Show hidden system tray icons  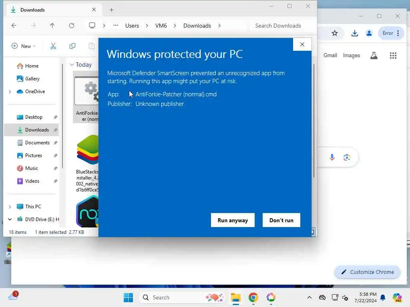(310, 297)
